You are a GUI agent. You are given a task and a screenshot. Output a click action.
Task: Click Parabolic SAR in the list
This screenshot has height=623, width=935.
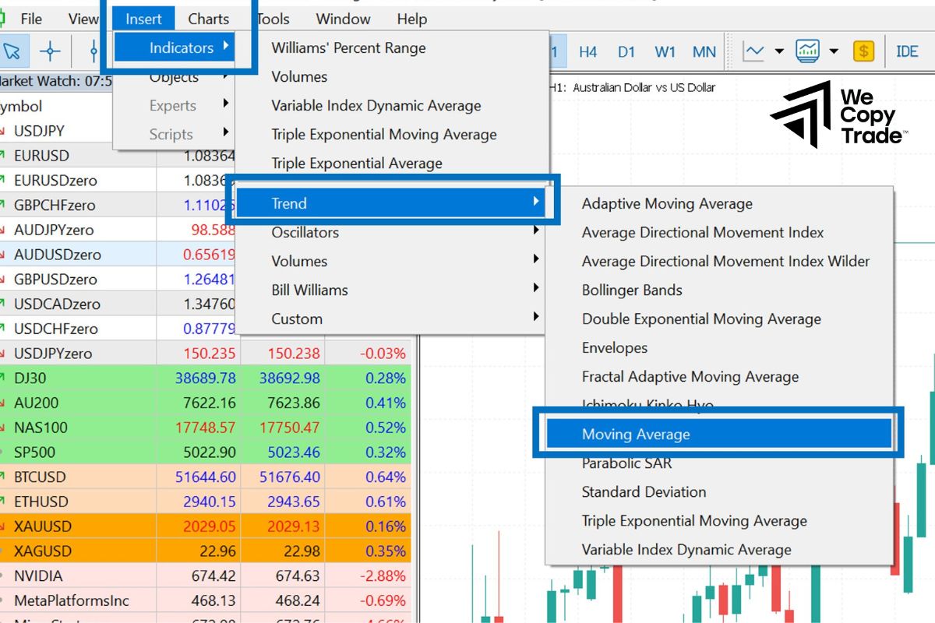point(626,463)
